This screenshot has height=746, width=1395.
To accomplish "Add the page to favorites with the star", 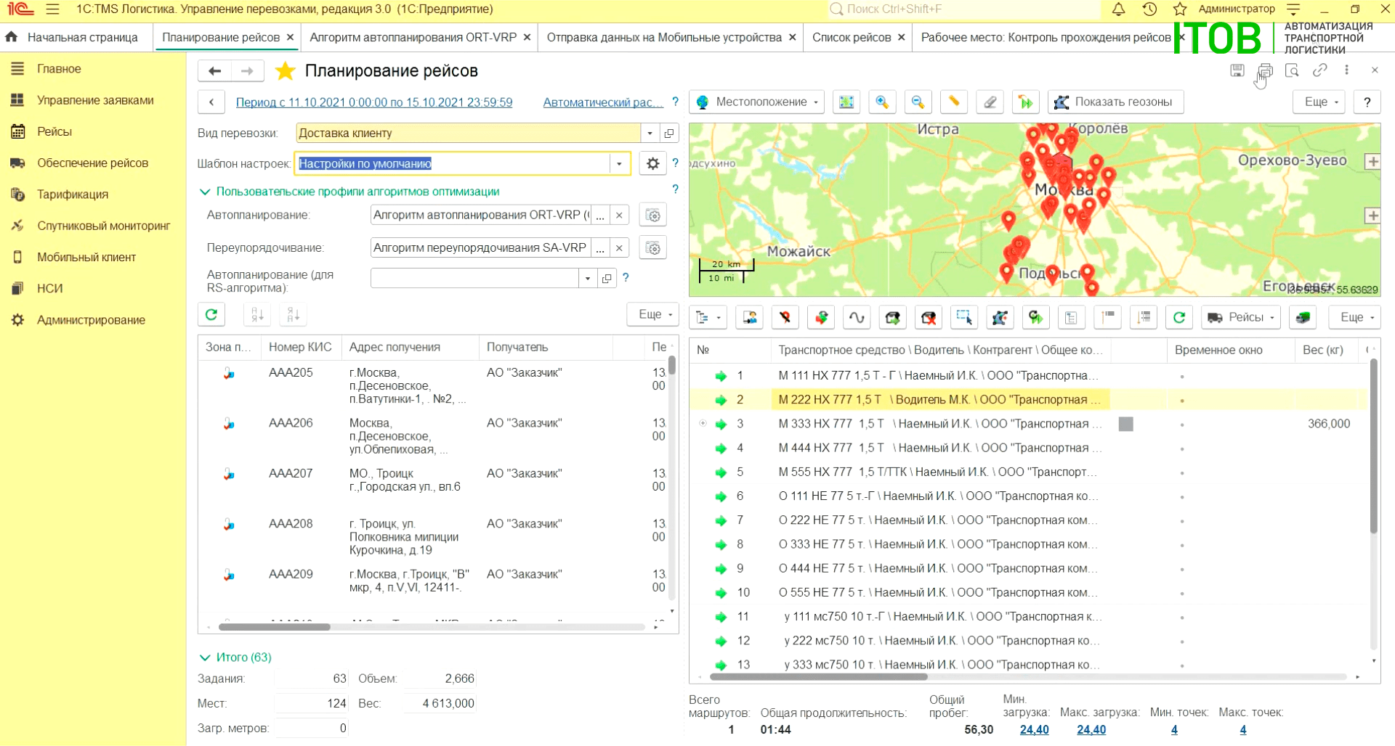I will 286,71.
